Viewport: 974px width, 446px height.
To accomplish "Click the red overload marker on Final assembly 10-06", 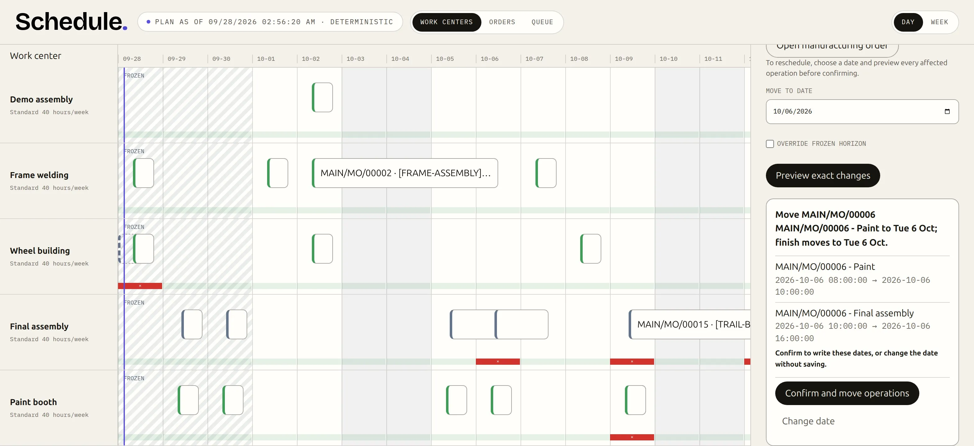I will click(498, 362).
